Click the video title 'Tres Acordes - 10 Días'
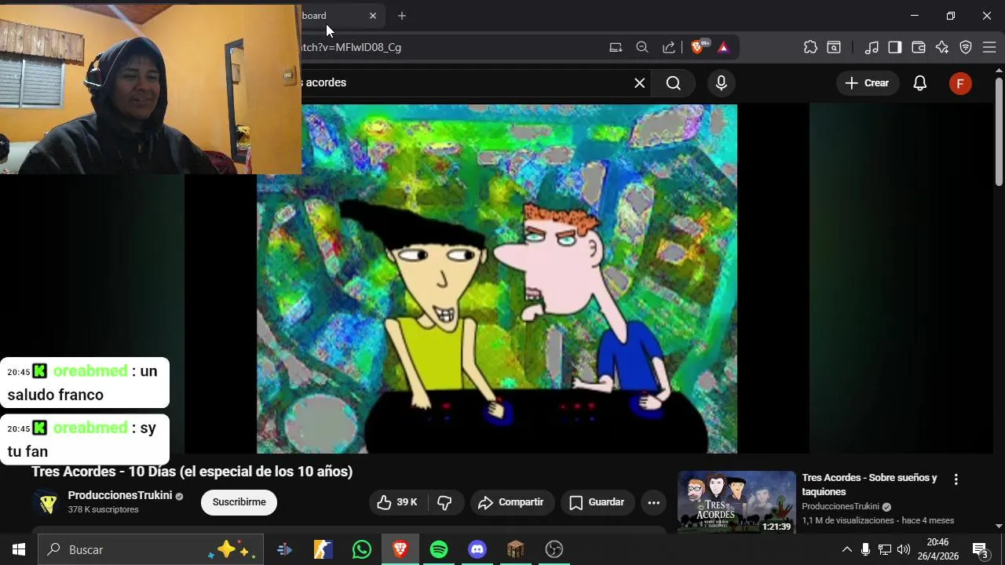 click(192, 472)
